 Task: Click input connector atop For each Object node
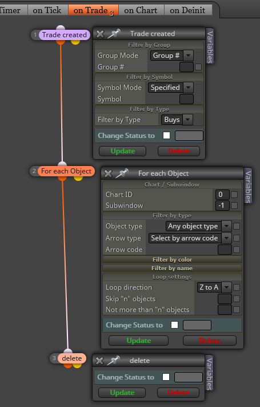click(x=62, y=164)
